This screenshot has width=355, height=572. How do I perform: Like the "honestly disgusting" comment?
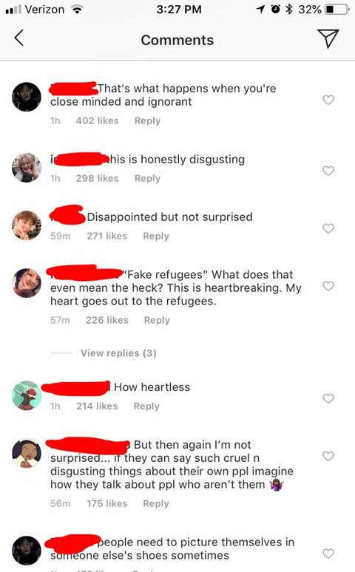point(328,171)
